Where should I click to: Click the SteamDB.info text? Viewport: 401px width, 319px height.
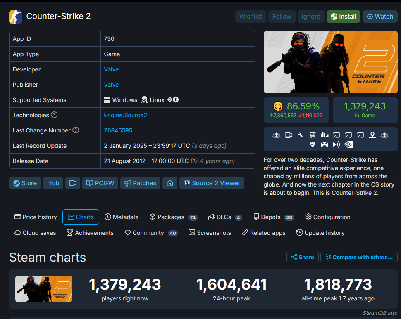[x=380, y=313]
